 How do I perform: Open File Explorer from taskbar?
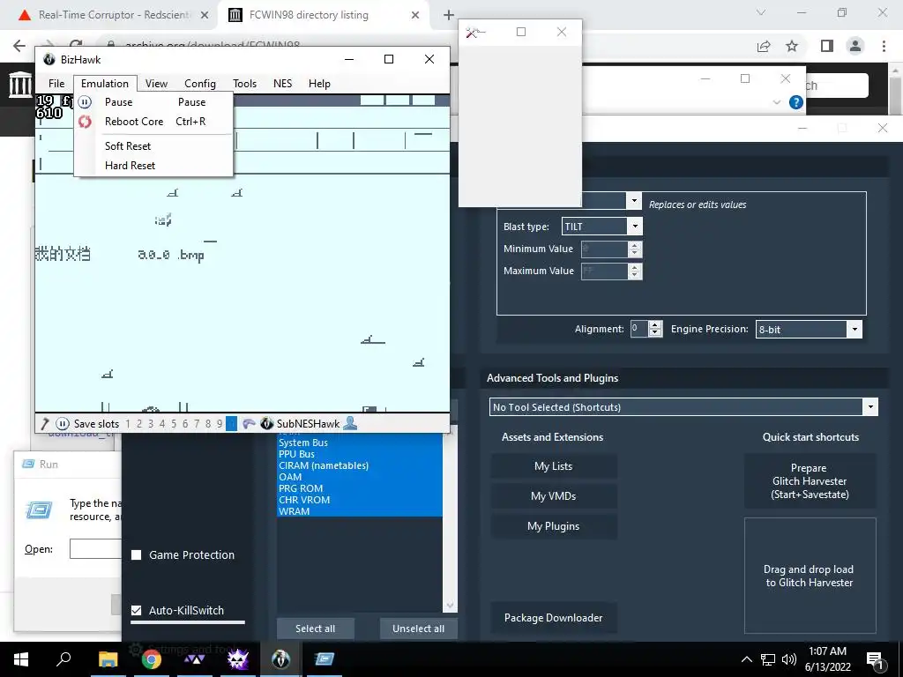pos(108,659)
